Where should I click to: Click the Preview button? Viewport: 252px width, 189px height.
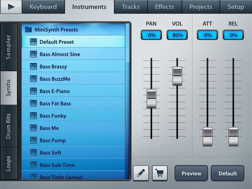pyautogui.click(x=191, y=173)
